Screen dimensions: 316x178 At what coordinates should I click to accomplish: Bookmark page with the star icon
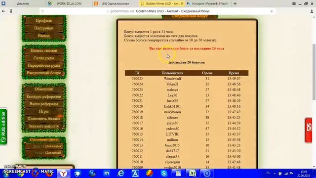pos(272,11)
